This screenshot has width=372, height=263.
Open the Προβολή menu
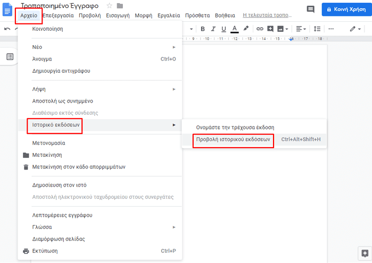[x=90, y=15]
